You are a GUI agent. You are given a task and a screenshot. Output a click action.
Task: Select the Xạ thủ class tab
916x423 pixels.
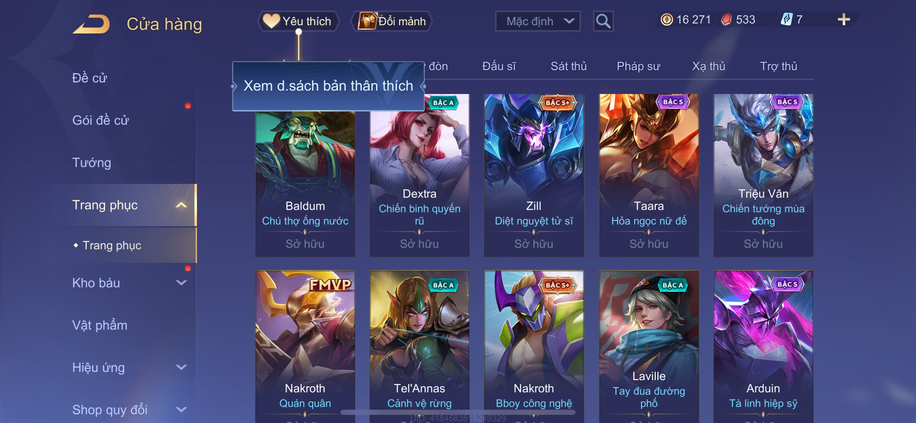708,66
